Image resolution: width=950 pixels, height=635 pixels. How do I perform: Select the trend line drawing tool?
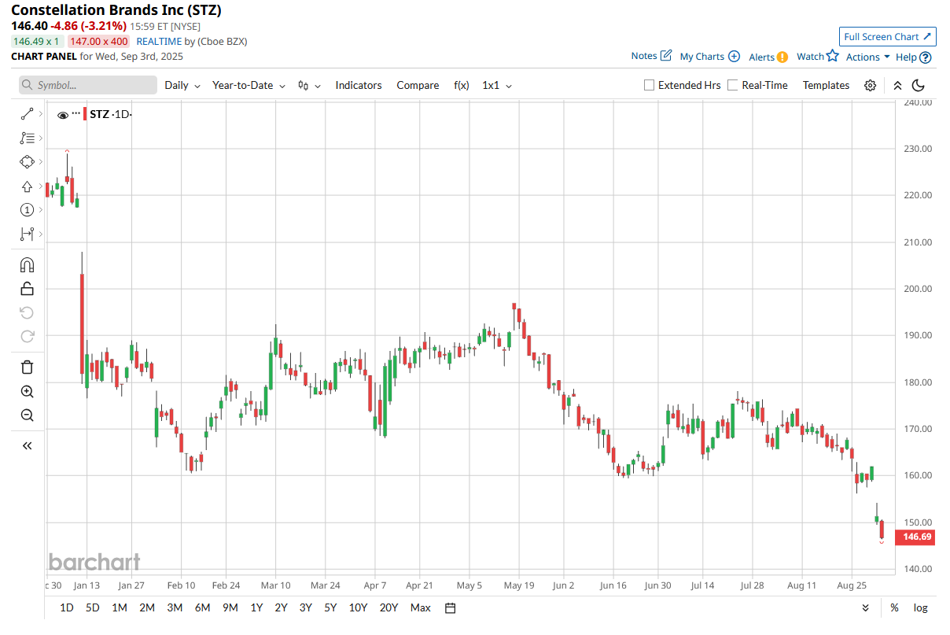27,114
